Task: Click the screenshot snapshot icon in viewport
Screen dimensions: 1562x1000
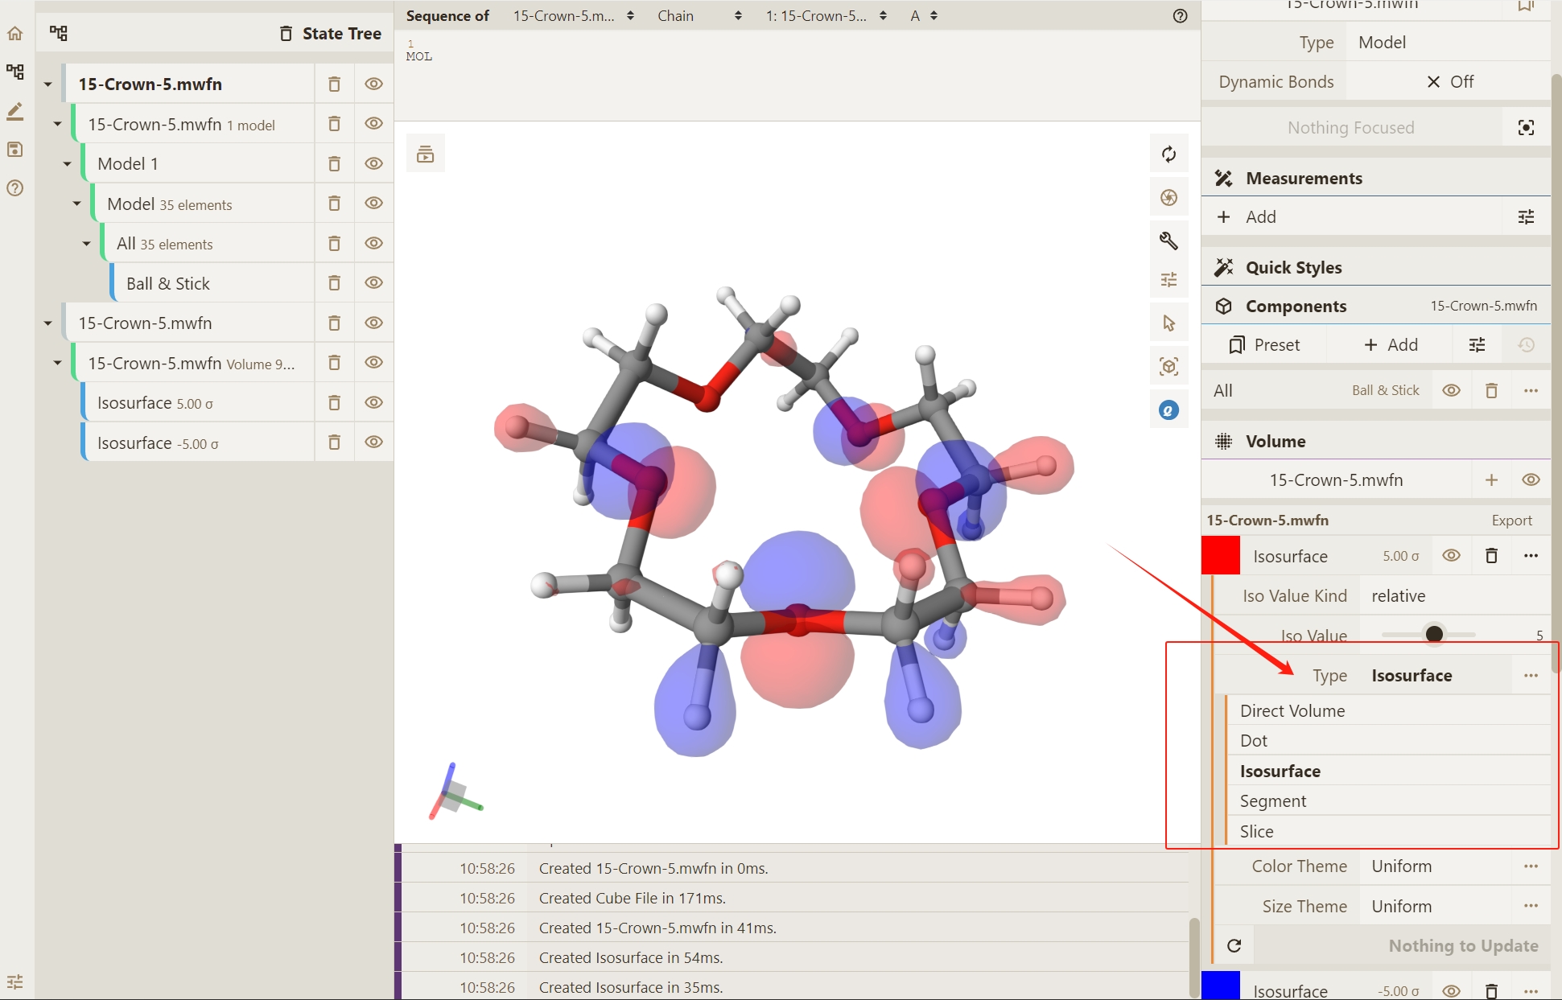Action: (x=1168, y=198)
